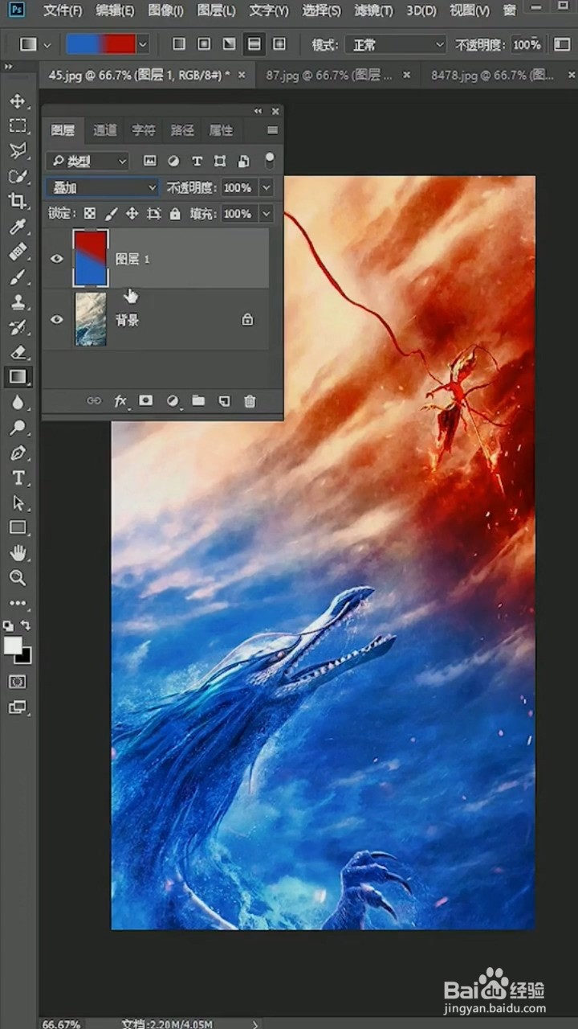Click the red-blue gradient preview swatch

pyautogui.click(x=100, y=44)
